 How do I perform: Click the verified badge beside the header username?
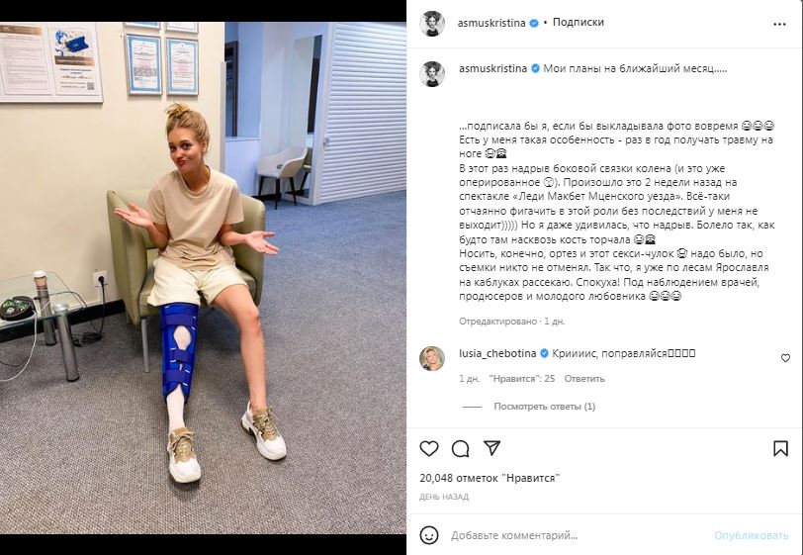tap(534, 23)
